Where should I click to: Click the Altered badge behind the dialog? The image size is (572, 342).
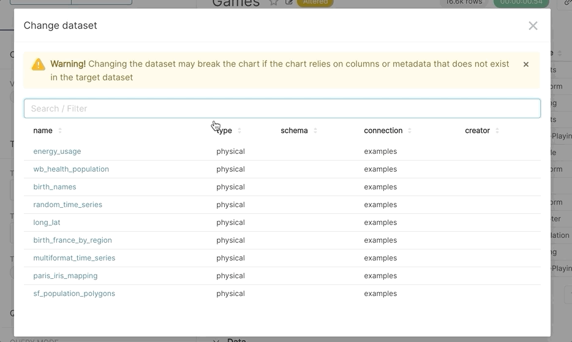(315, 3)
